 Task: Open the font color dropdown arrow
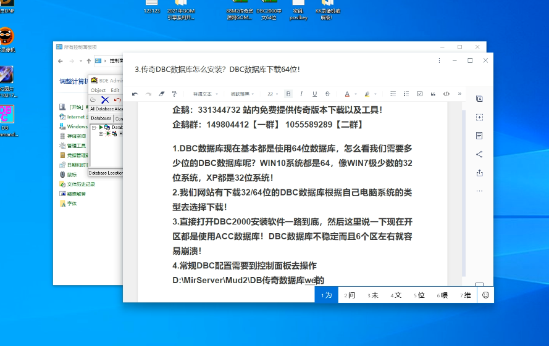click(x=355, y=94)
